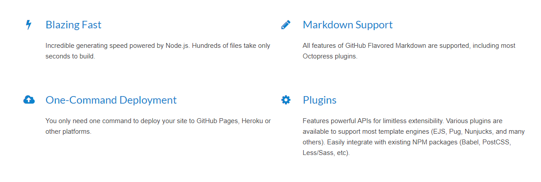
Task: Click the pencil icon beside Markdown Support
Action: [286, 25]
